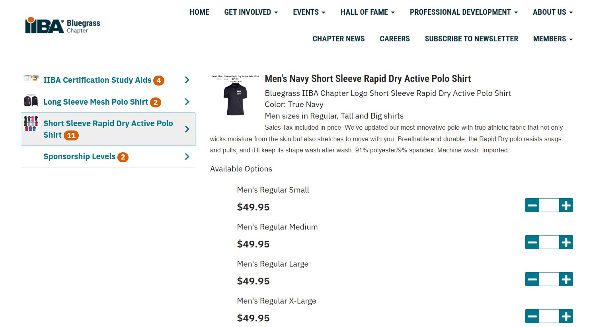
Task: Open the Hall of Fame dropdown
Action: point(367,12)
